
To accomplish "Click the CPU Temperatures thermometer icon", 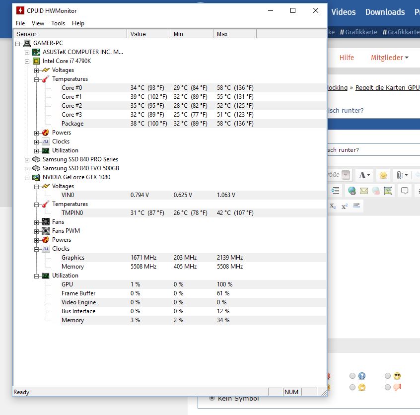I will click(46, 79).
